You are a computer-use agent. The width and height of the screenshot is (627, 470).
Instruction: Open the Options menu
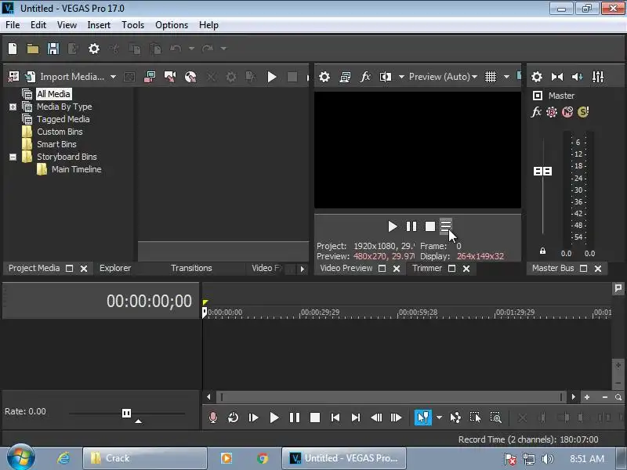[x=172, y=25]
